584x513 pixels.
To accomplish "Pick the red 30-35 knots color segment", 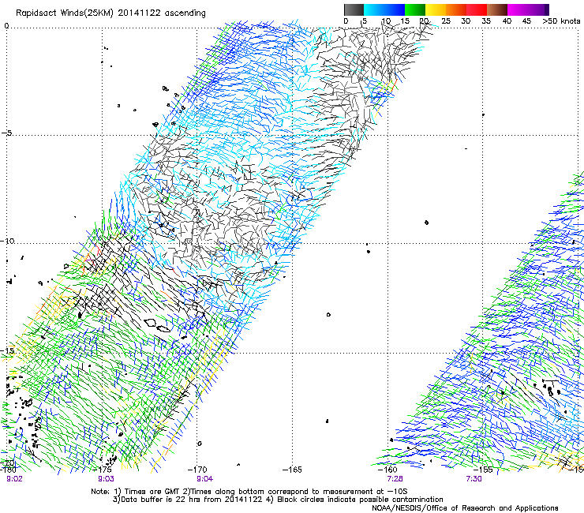I will coord(477,9).
